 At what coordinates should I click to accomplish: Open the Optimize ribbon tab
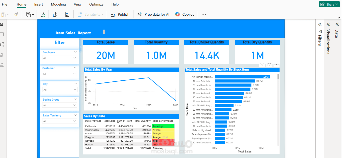96,4
